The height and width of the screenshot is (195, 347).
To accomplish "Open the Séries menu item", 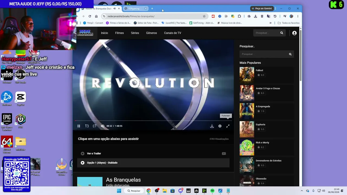I will tap(135, 33).
